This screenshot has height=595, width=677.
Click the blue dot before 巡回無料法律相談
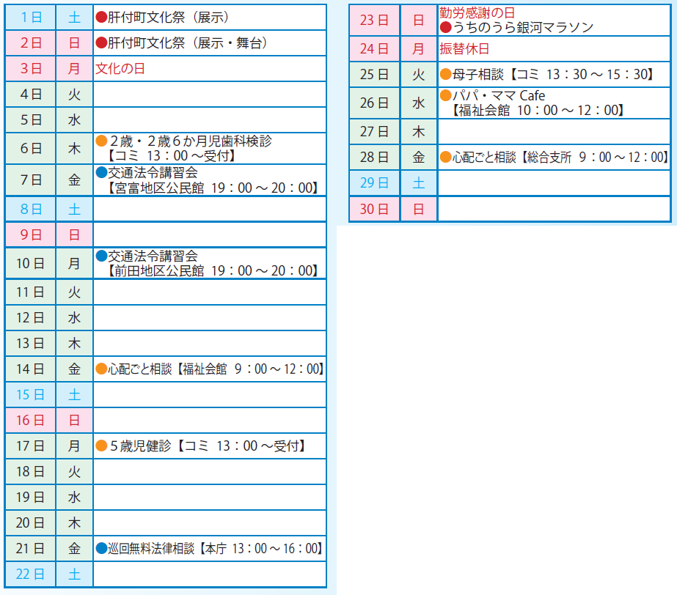pyautogui.click(x=102, y=548)
